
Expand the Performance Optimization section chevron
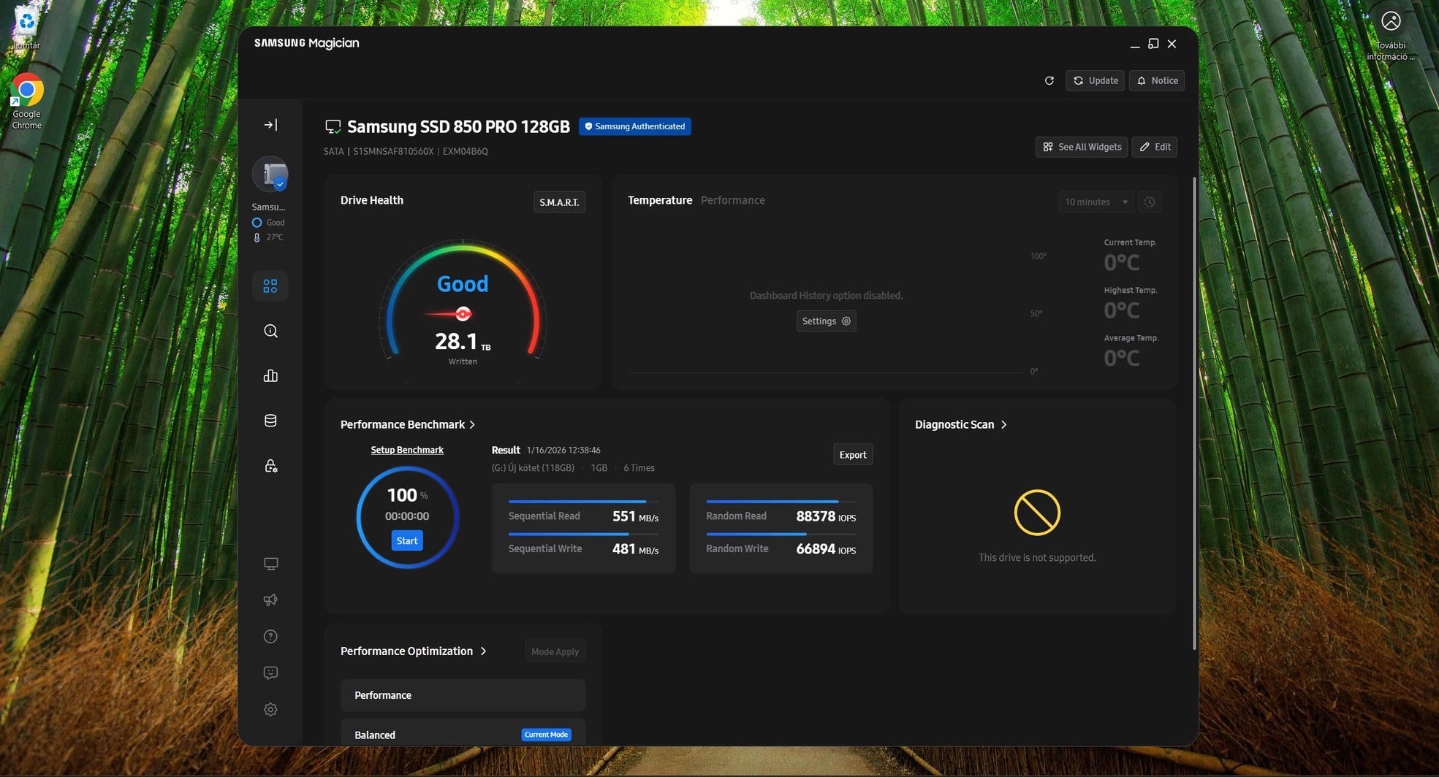pyautogui.click(x=483, y=651)
